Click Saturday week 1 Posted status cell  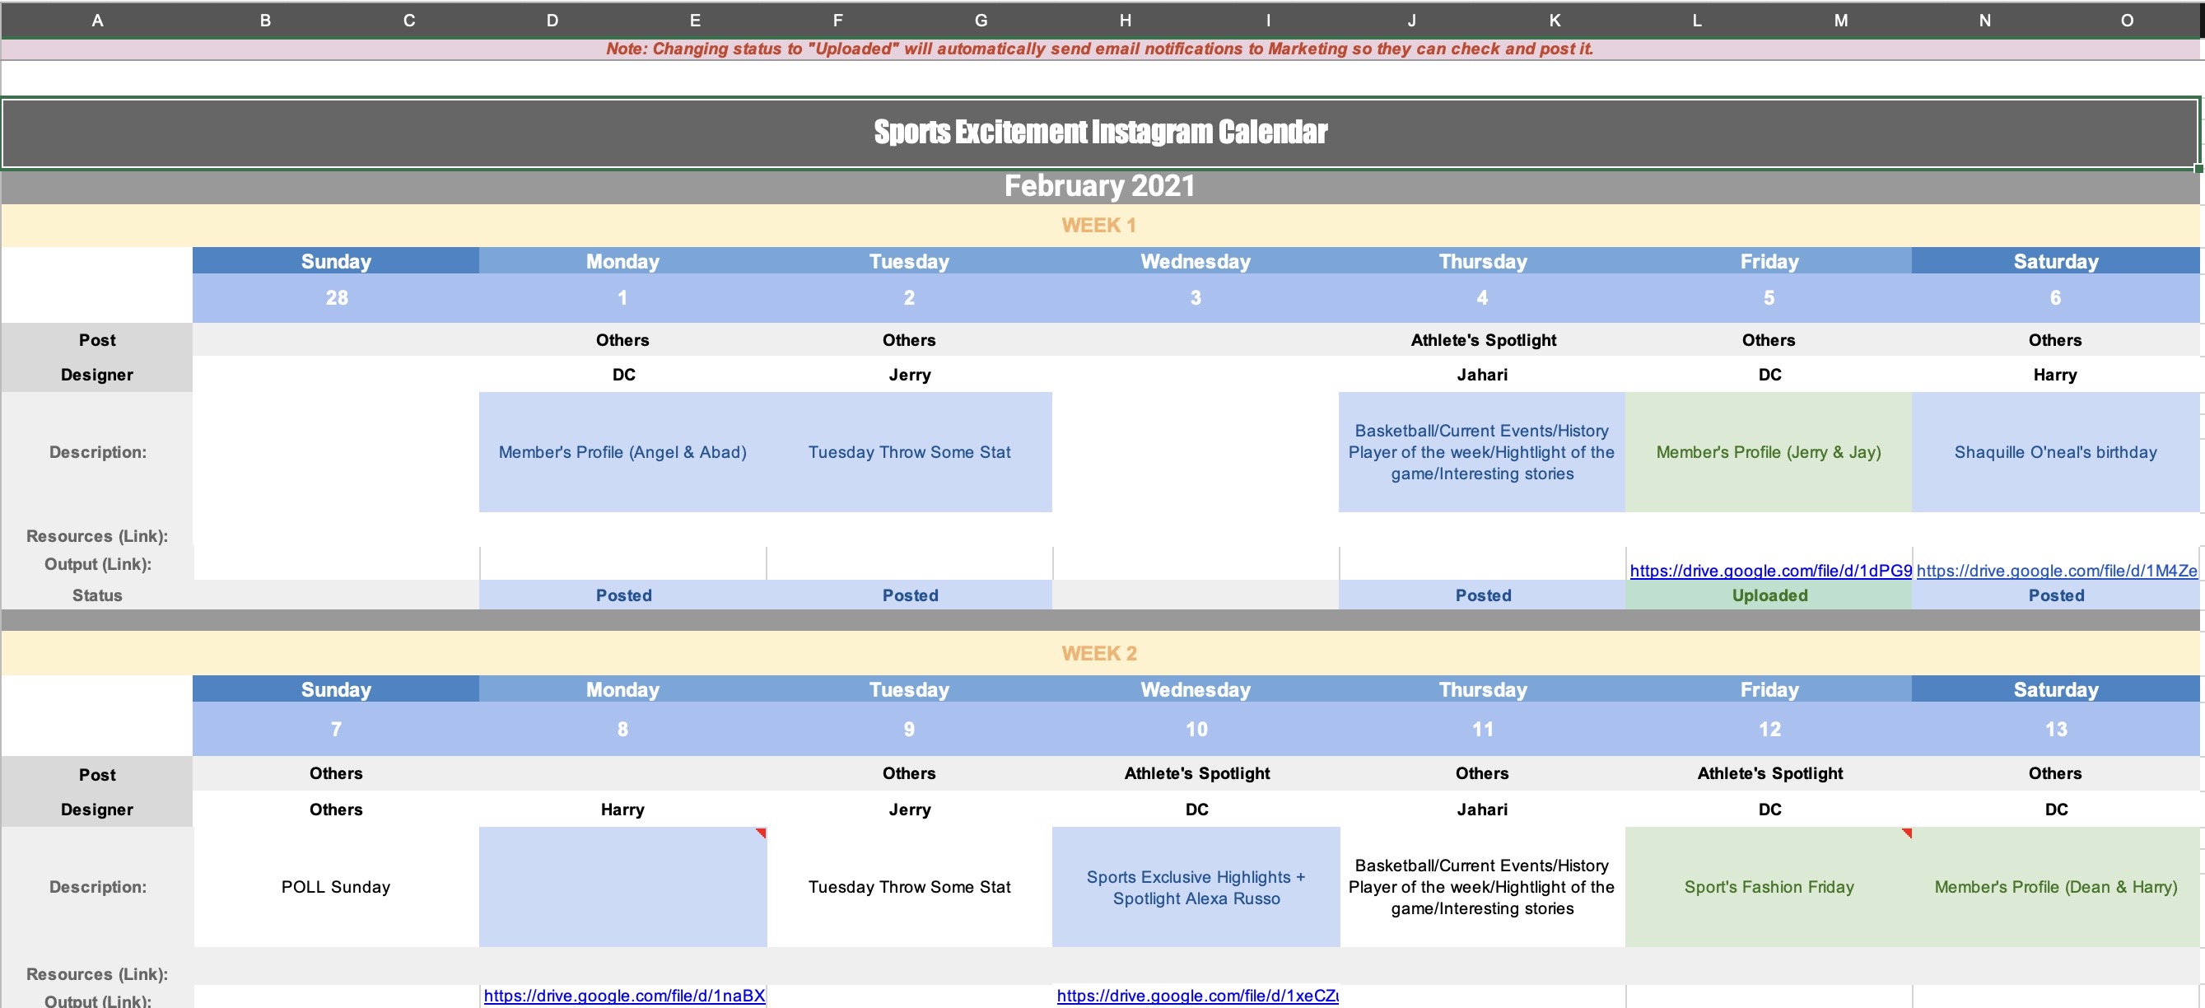click(x=2055, y=595)
